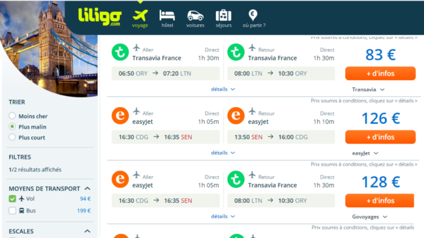424x238 pixels.
Task: Open the voitures car icon
Action: pyautogui.click(x=195, y=16)
